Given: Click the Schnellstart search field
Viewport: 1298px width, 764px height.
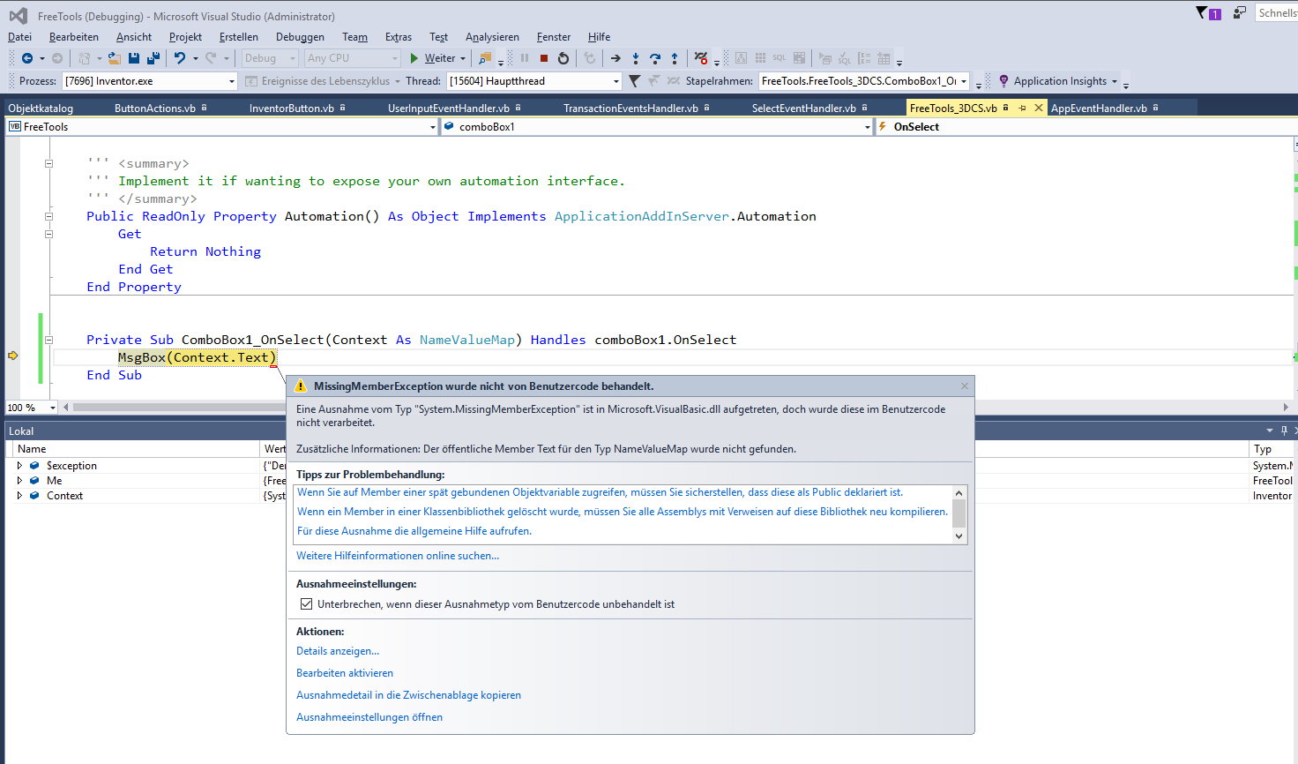Looking at the screenshot, I should 1276,13.
